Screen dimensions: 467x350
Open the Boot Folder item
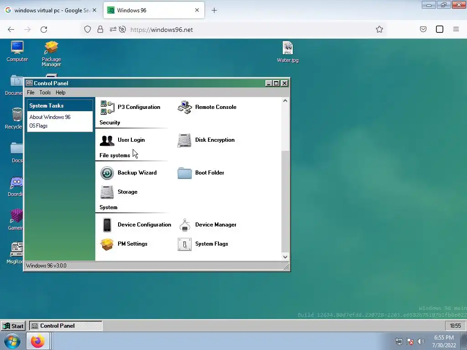[x=201, y=173]
